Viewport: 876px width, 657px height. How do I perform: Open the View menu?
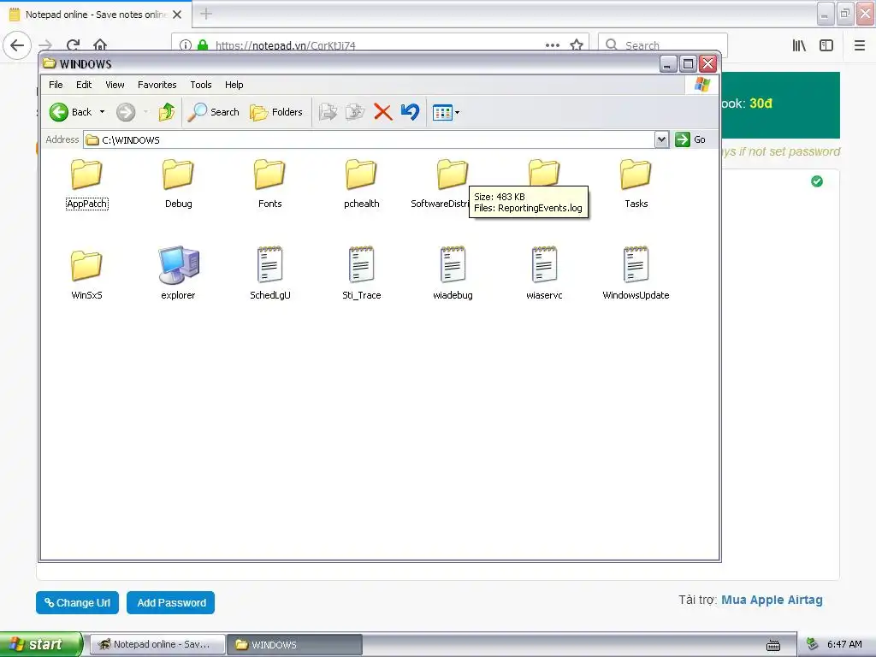tap(115, 85)
